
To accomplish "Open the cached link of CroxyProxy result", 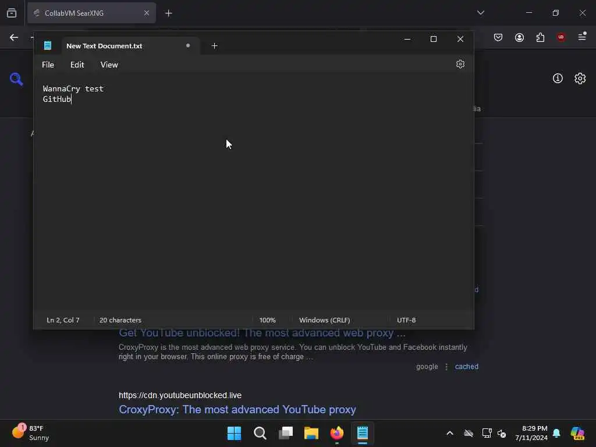I will [x=466, y=367].
